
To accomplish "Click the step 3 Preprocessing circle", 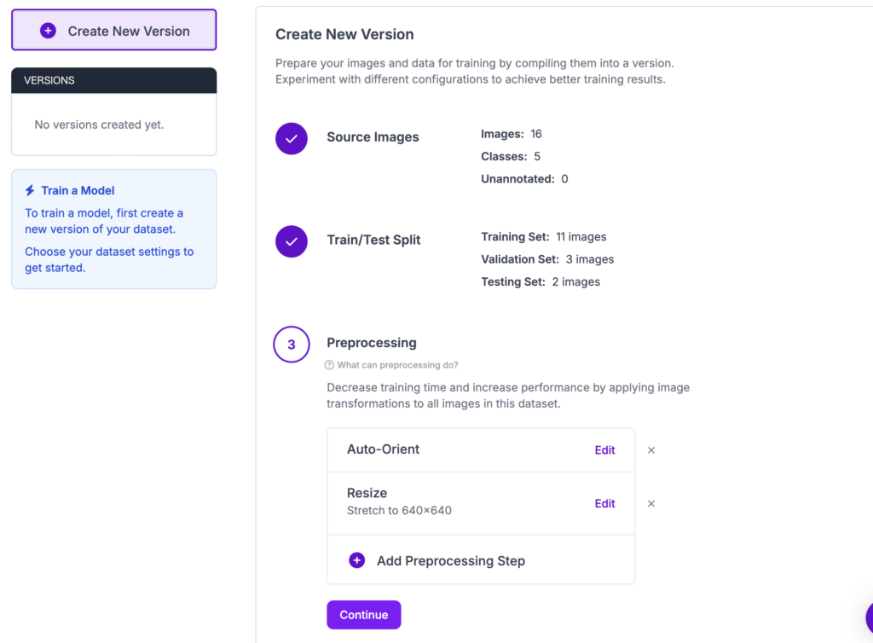I will click(x=292, y=345).
